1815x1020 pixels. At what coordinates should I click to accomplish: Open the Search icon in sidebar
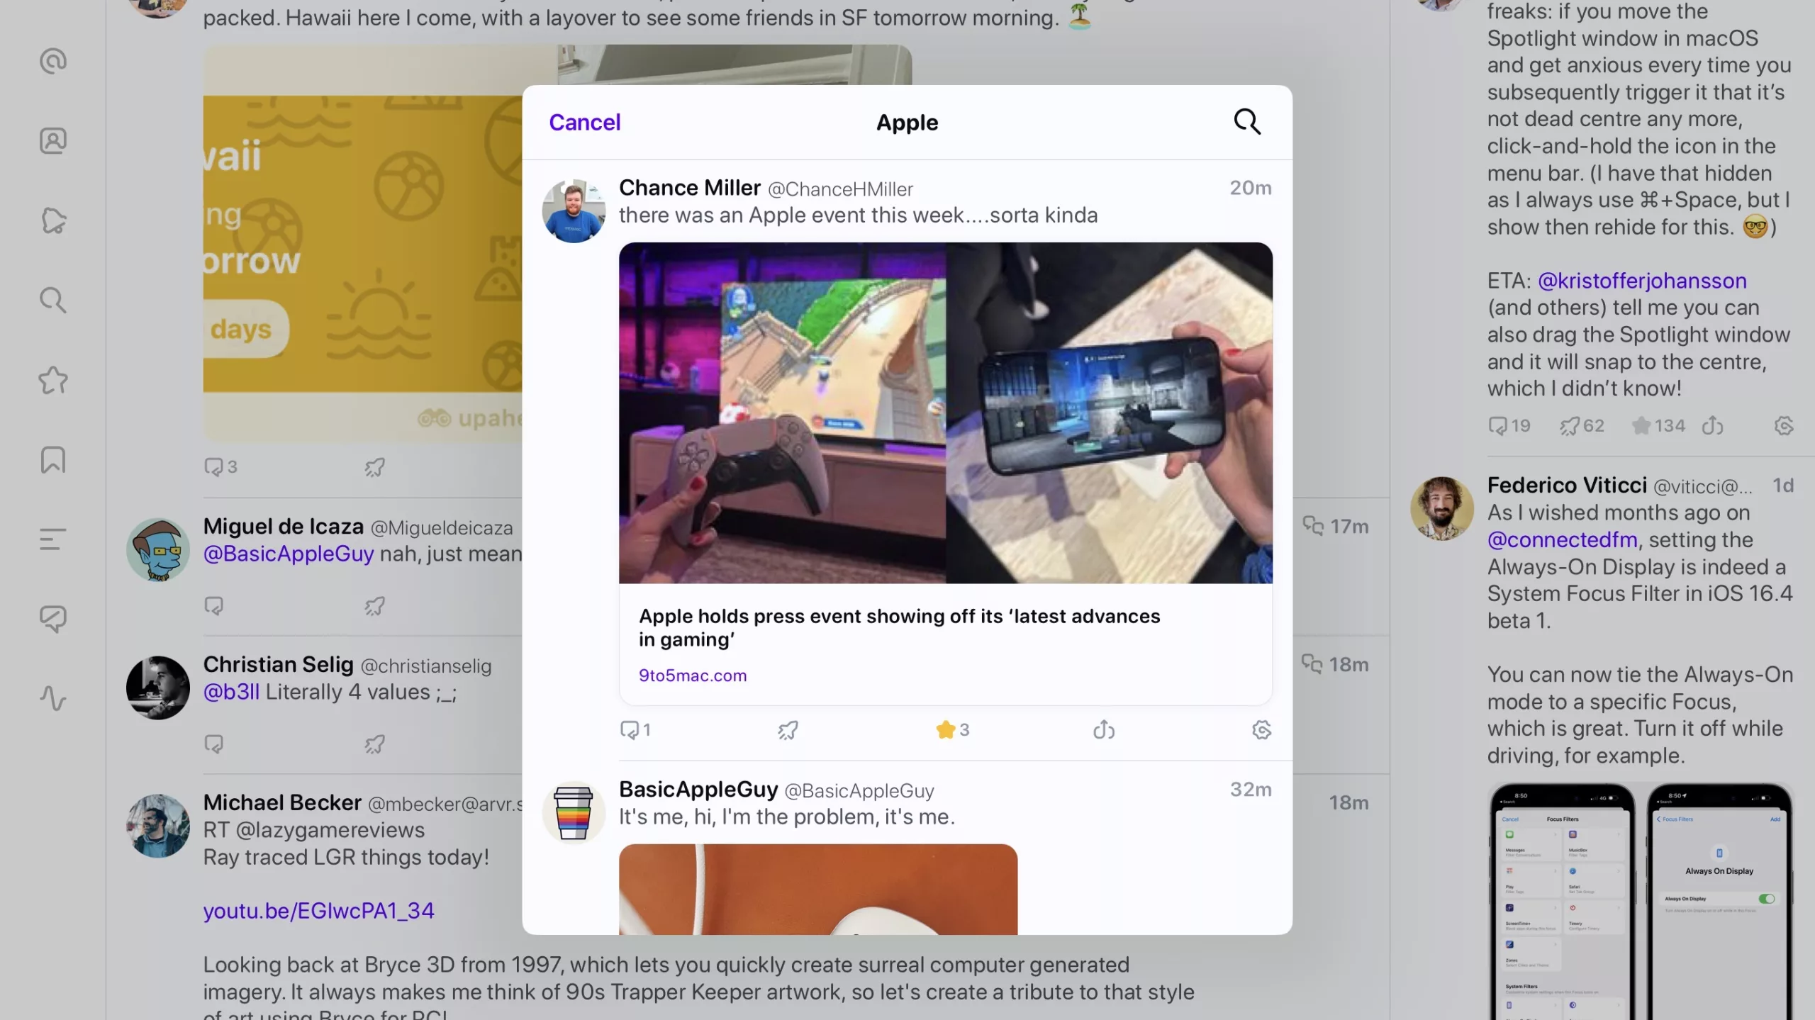tap(53, 301)
